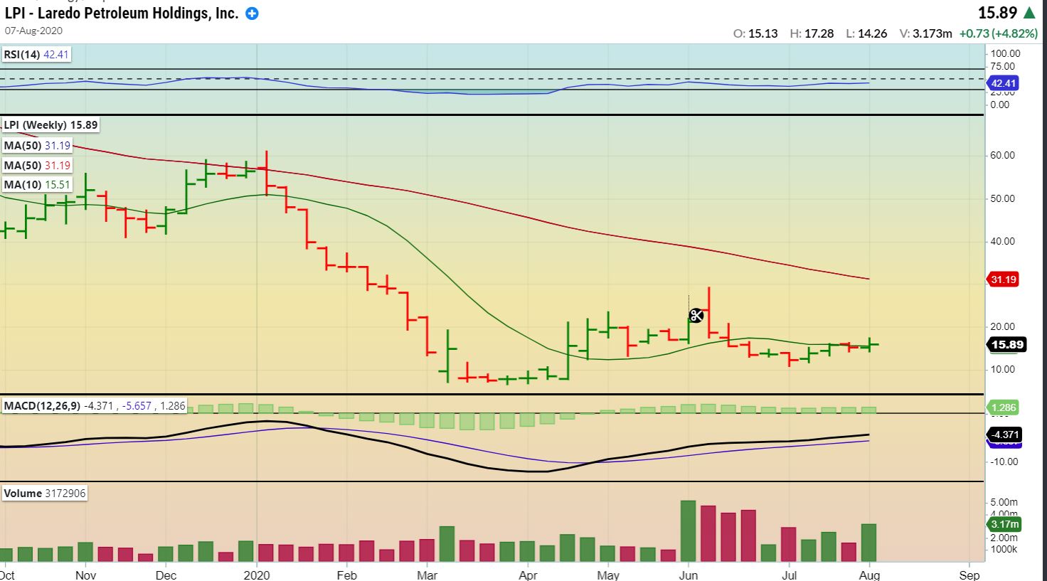Viewport: 1047px width, 581px height.
Task: Click the Nov label on the time axis
Action: [85, 575]
